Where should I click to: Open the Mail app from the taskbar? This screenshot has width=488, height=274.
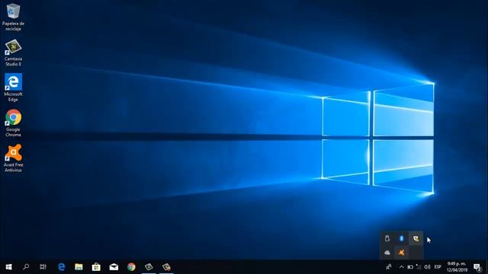point(114,267)
